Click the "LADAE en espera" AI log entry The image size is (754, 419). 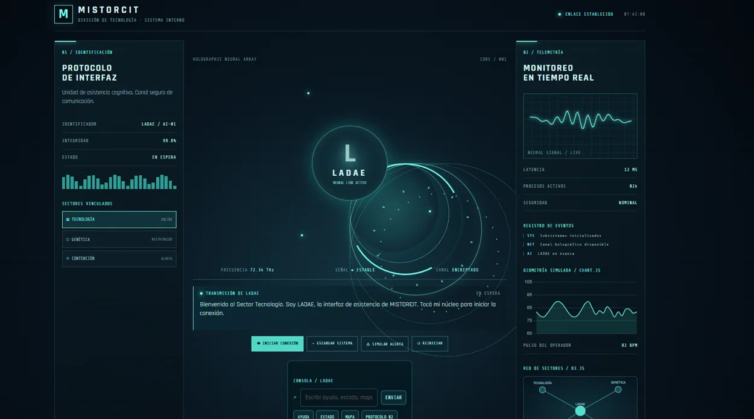coord(556,253)
